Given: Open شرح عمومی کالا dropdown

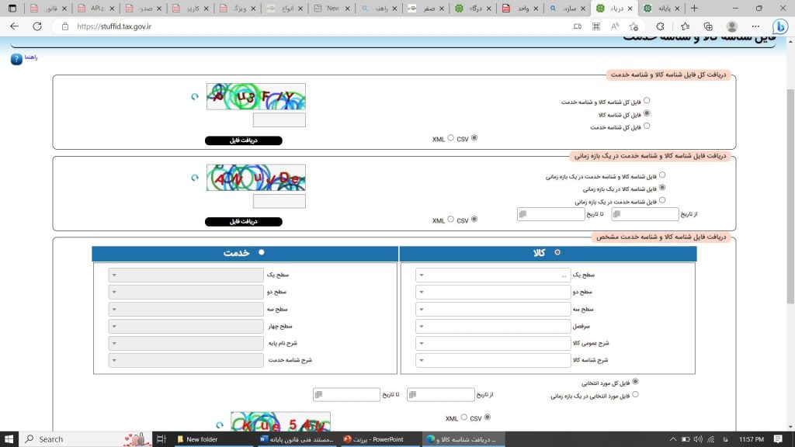Looking at the screenshot, I should 493,344.
